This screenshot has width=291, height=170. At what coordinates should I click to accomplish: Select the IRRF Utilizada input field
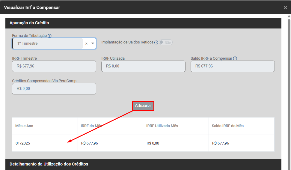pos(143,66)
